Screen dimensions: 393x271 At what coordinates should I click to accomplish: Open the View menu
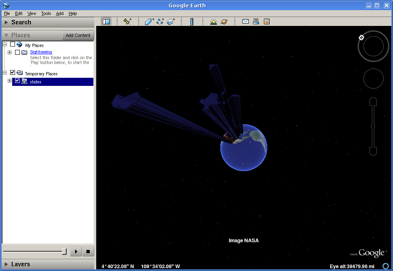32,13
